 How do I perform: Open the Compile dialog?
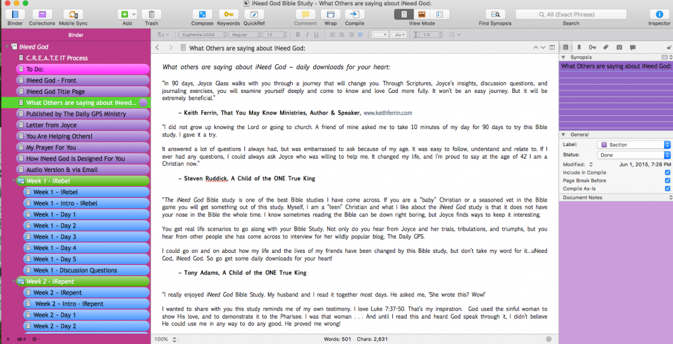[x=354, y=14]
